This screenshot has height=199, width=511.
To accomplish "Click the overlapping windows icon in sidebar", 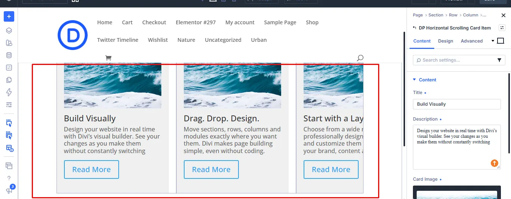I will click(x=9, y=166).
